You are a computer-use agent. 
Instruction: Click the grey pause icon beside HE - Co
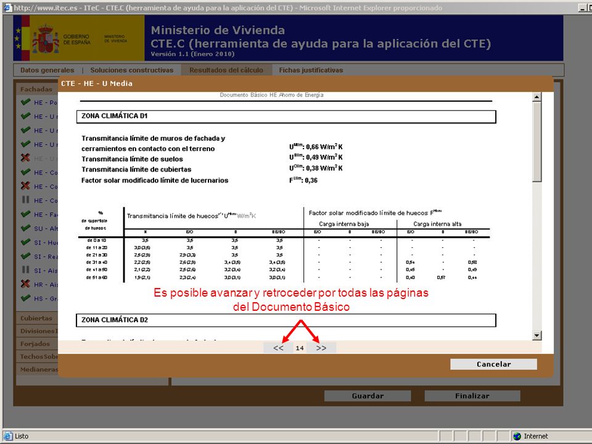pos(25,200)
